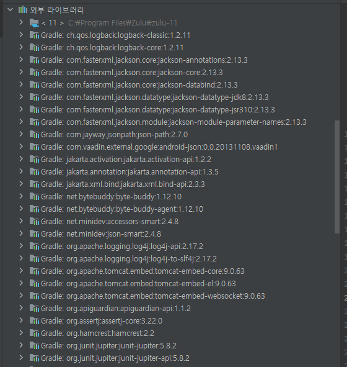Click library icon of log4j-api:2.17.2

click(34, 246)
